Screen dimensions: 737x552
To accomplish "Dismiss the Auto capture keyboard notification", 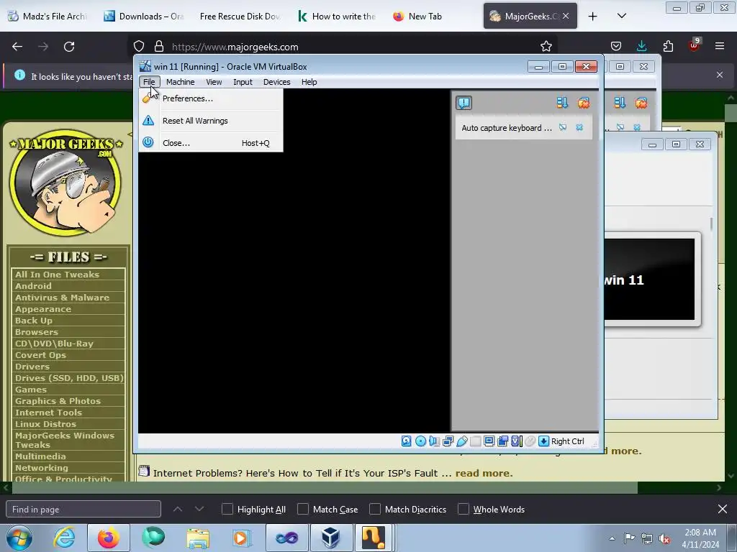I will pos(579,127).
